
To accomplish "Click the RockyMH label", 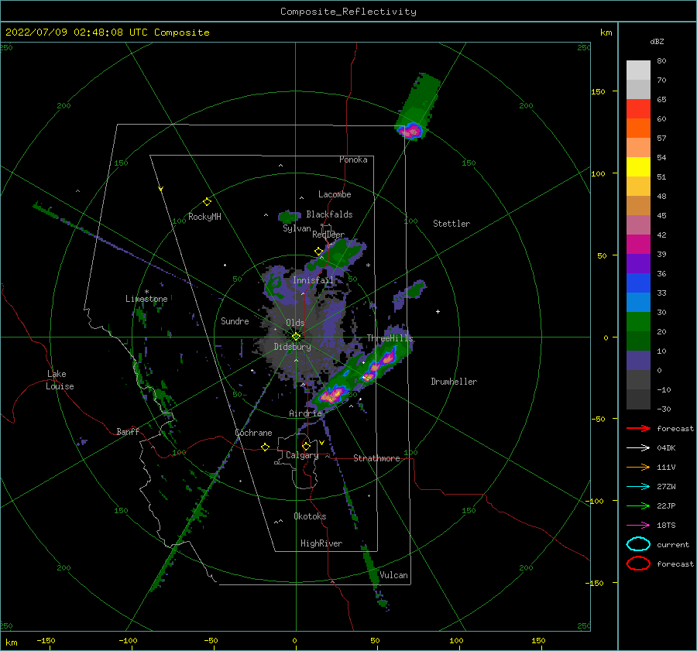I will [x=204, y=217].
